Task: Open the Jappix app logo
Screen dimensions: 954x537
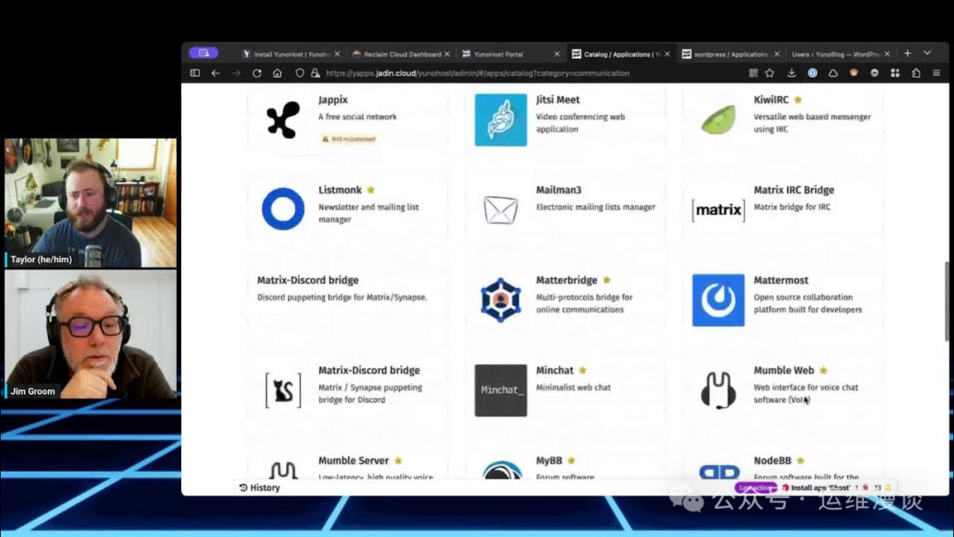Action: click(x=283, y=120)
